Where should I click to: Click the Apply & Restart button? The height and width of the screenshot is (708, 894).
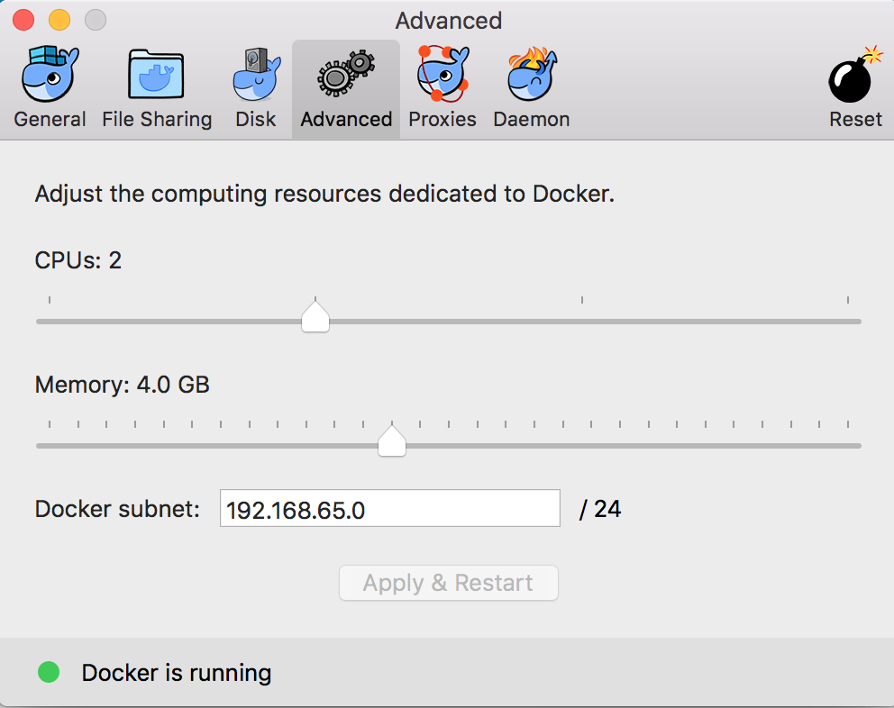pos(448,583)
